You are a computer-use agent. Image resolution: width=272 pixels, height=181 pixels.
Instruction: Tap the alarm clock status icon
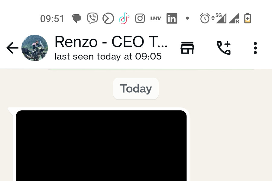(x=205, y=18)
